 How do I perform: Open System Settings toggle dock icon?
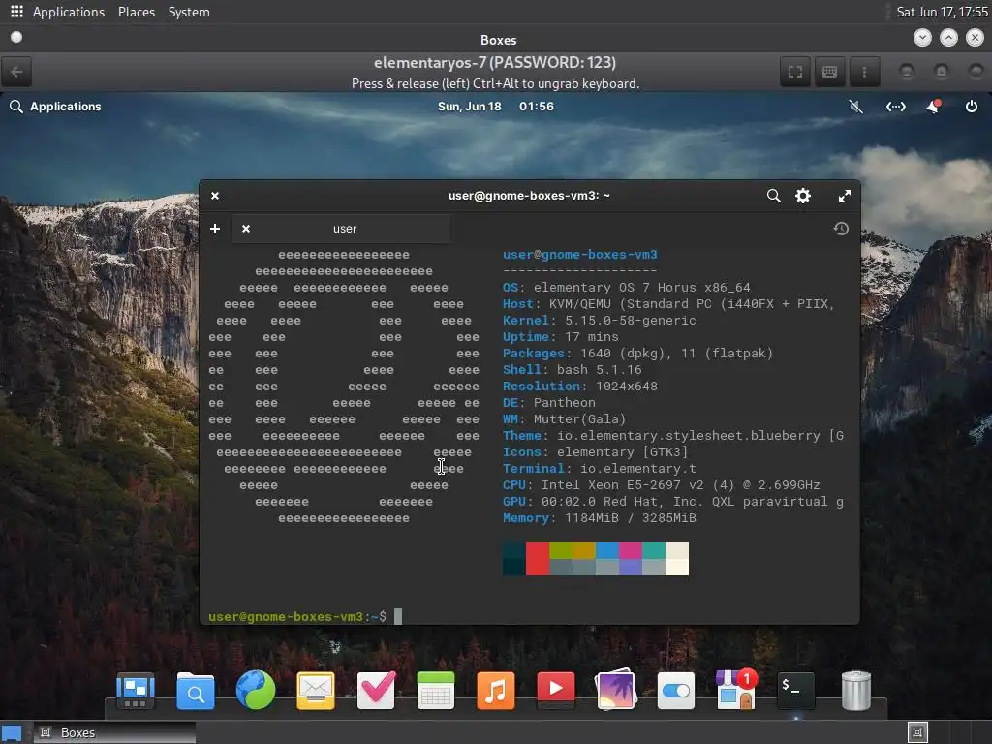[x=675, y=690]
